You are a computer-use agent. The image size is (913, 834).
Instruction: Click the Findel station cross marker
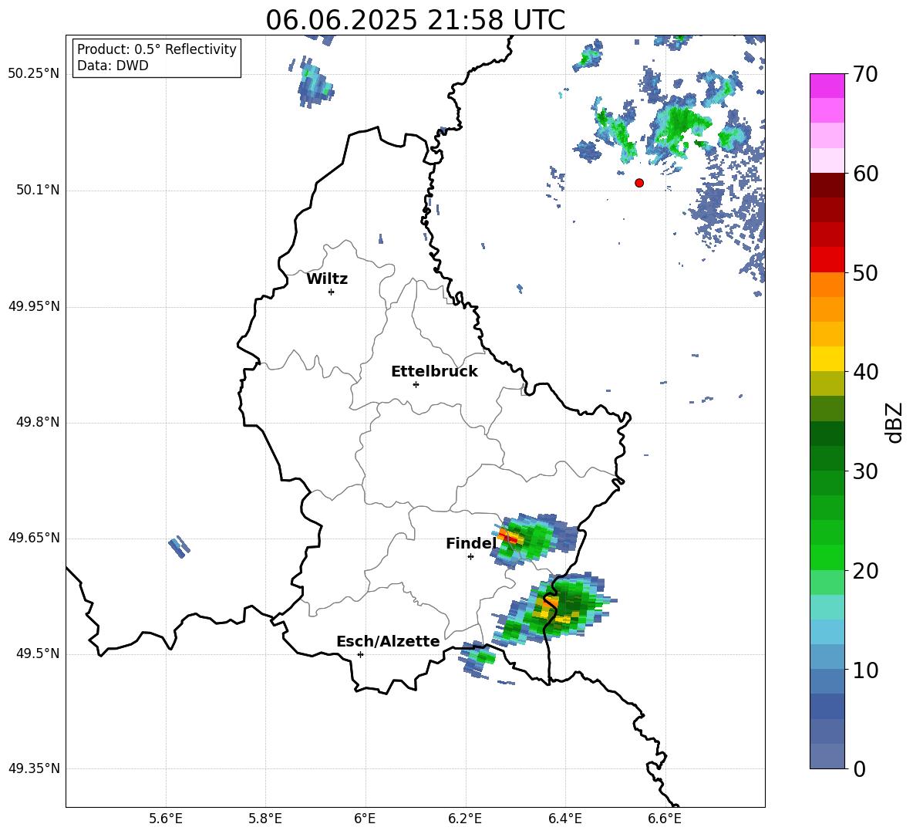pos(470,557)
